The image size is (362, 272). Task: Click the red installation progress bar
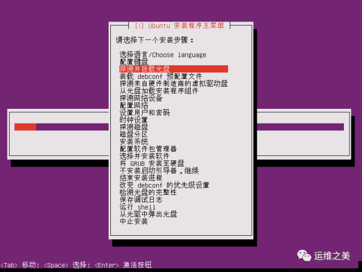[25, 127]
